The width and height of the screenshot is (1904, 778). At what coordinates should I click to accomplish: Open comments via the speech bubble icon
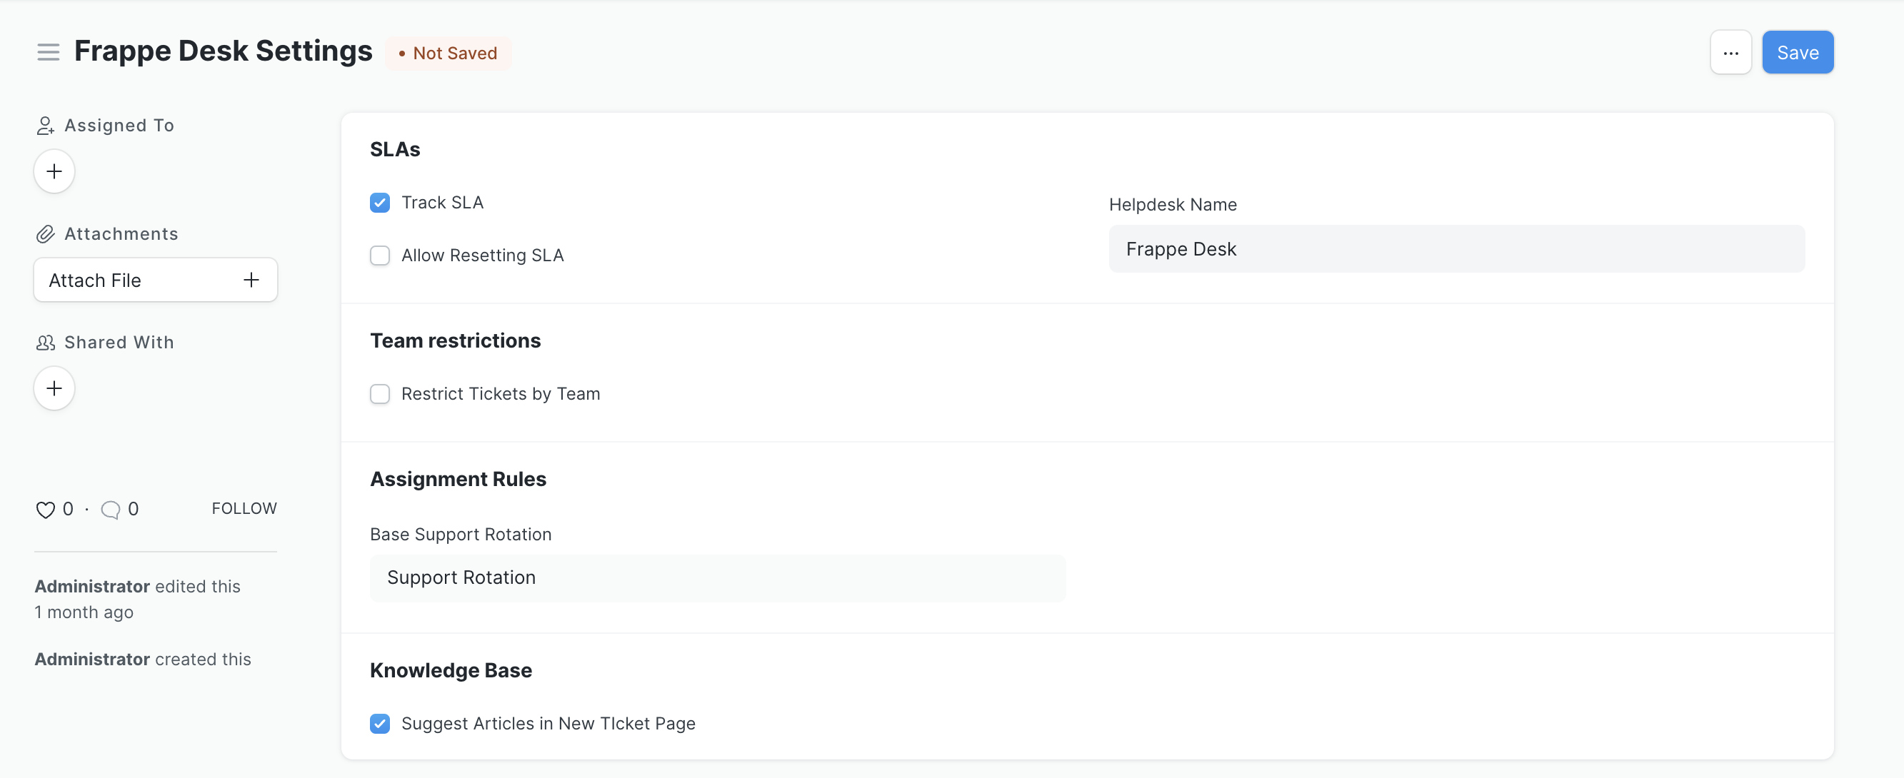(x=110, y=510)
